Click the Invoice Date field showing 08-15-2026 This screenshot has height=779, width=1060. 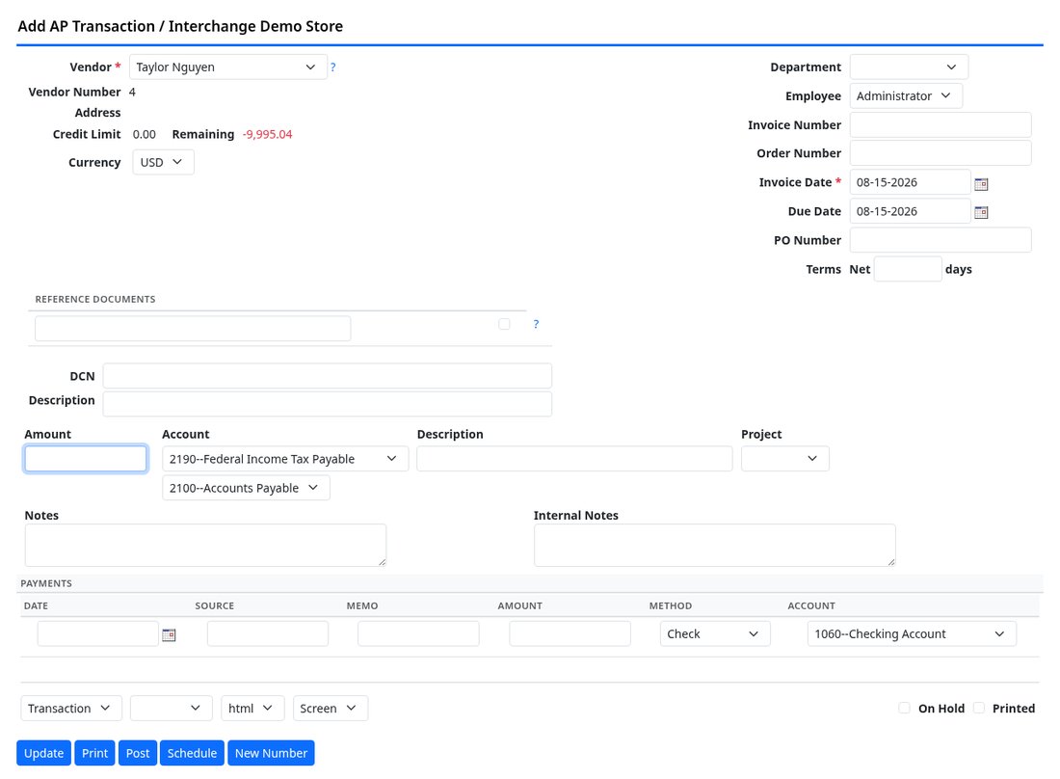coord(910,182)
